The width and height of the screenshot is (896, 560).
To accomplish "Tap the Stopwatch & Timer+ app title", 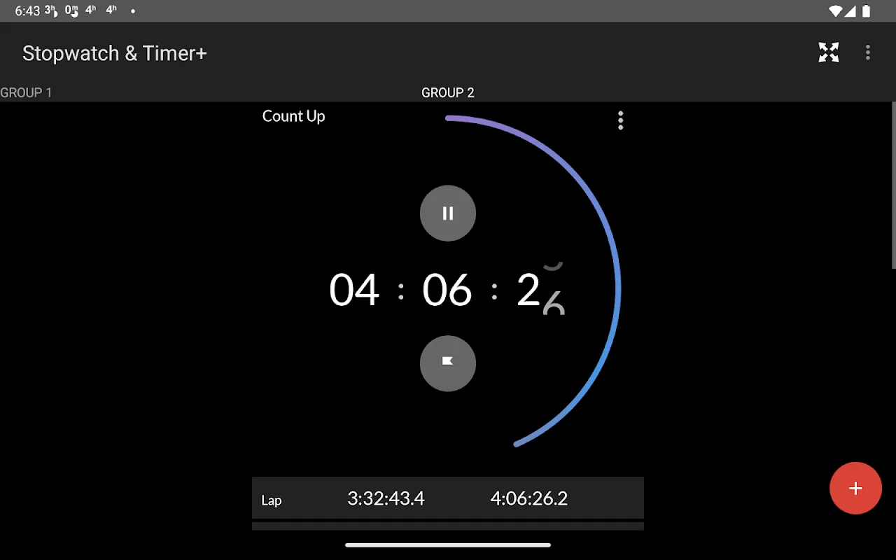I will pos(115,53).
